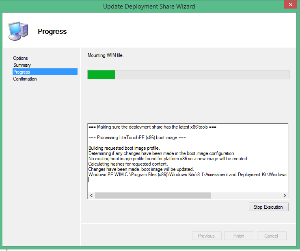Click the Finish button

point(239,236)
